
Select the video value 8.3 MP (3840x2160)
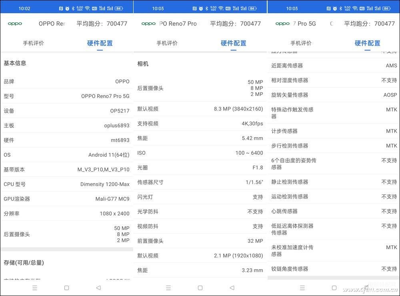coord(238,109)
